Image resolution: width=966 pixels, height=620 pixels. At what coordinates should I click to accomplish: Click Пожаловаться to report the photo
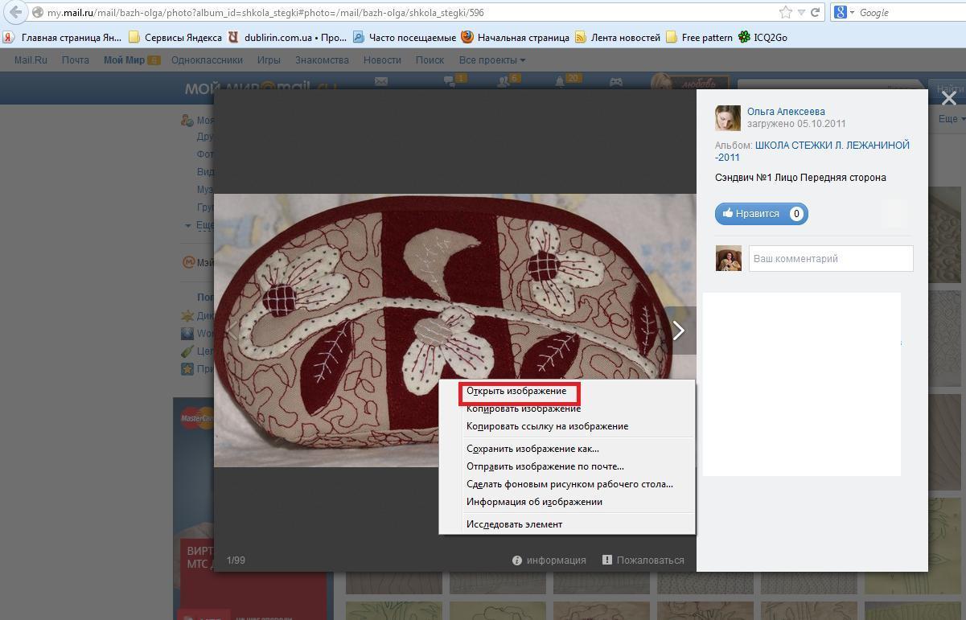click(643, 560)
